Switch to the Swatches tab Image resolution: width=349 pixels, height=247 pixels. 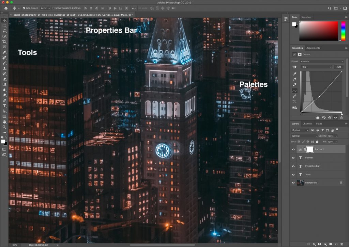pyautogui.click(x=306, y=17)
